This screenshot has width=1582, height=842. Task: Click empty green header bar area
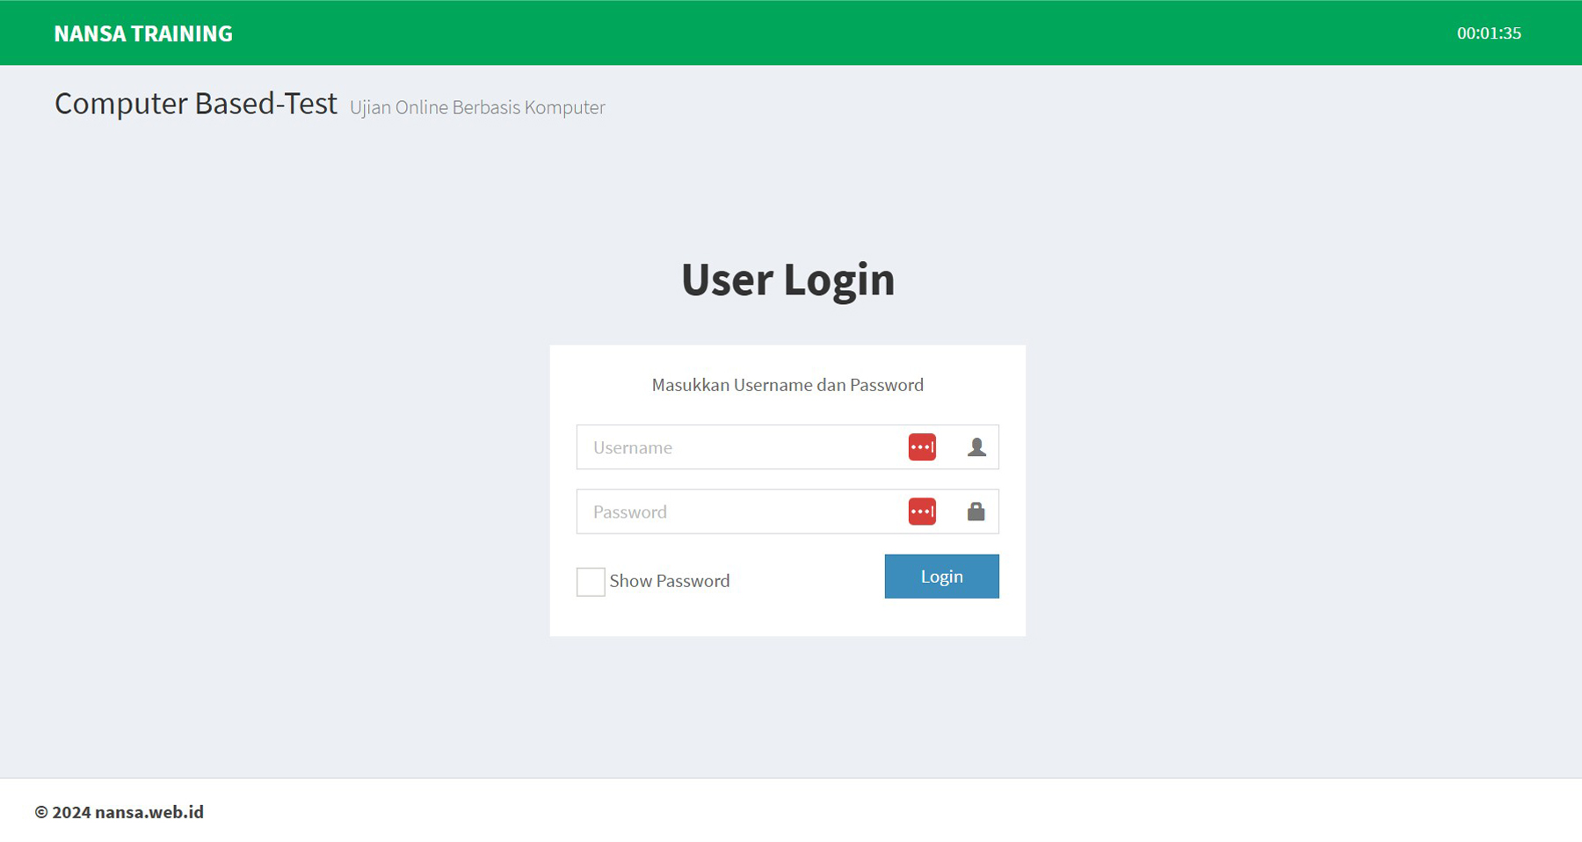(791, 33)
